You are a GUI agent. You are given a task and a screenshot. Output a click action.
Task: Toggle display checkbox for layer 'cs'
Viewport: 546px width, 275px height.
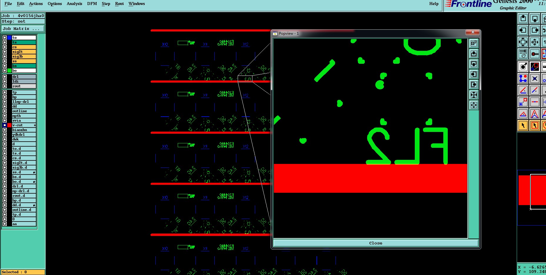tap(5, 47)
